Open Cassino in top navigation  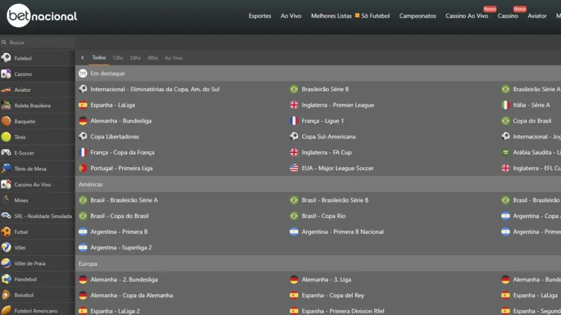(508, 16)
